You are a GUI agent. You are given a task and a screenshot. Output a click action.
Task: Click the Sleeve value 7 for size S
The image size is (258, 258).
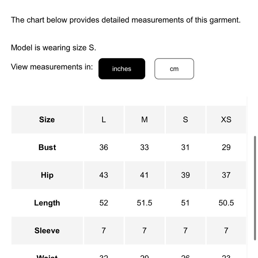click(185, 231)
